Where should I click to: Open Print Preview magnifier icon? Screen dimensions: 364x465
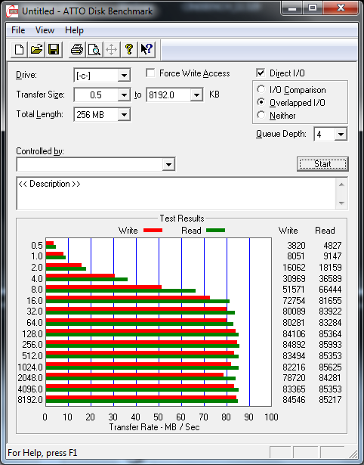pos(94,49)
